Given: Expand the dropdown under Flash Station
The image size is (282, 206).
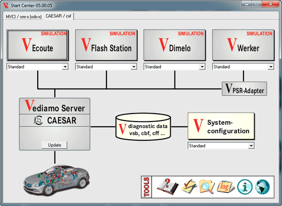Looking at the screenshot, I should click(134, 67).
